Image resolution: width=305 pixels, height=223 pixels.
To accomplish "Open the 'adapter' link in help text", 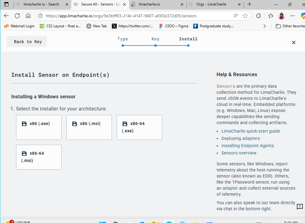I will pyautogui.click(x=230, y=188).
